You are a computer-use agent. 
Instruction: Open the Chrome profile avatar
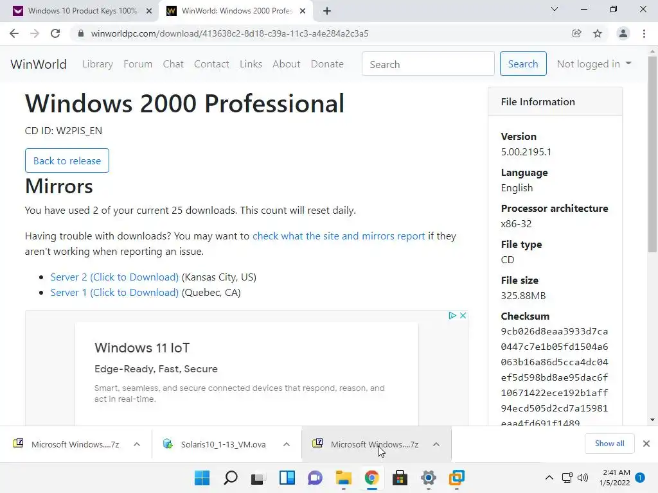(623, 33)
